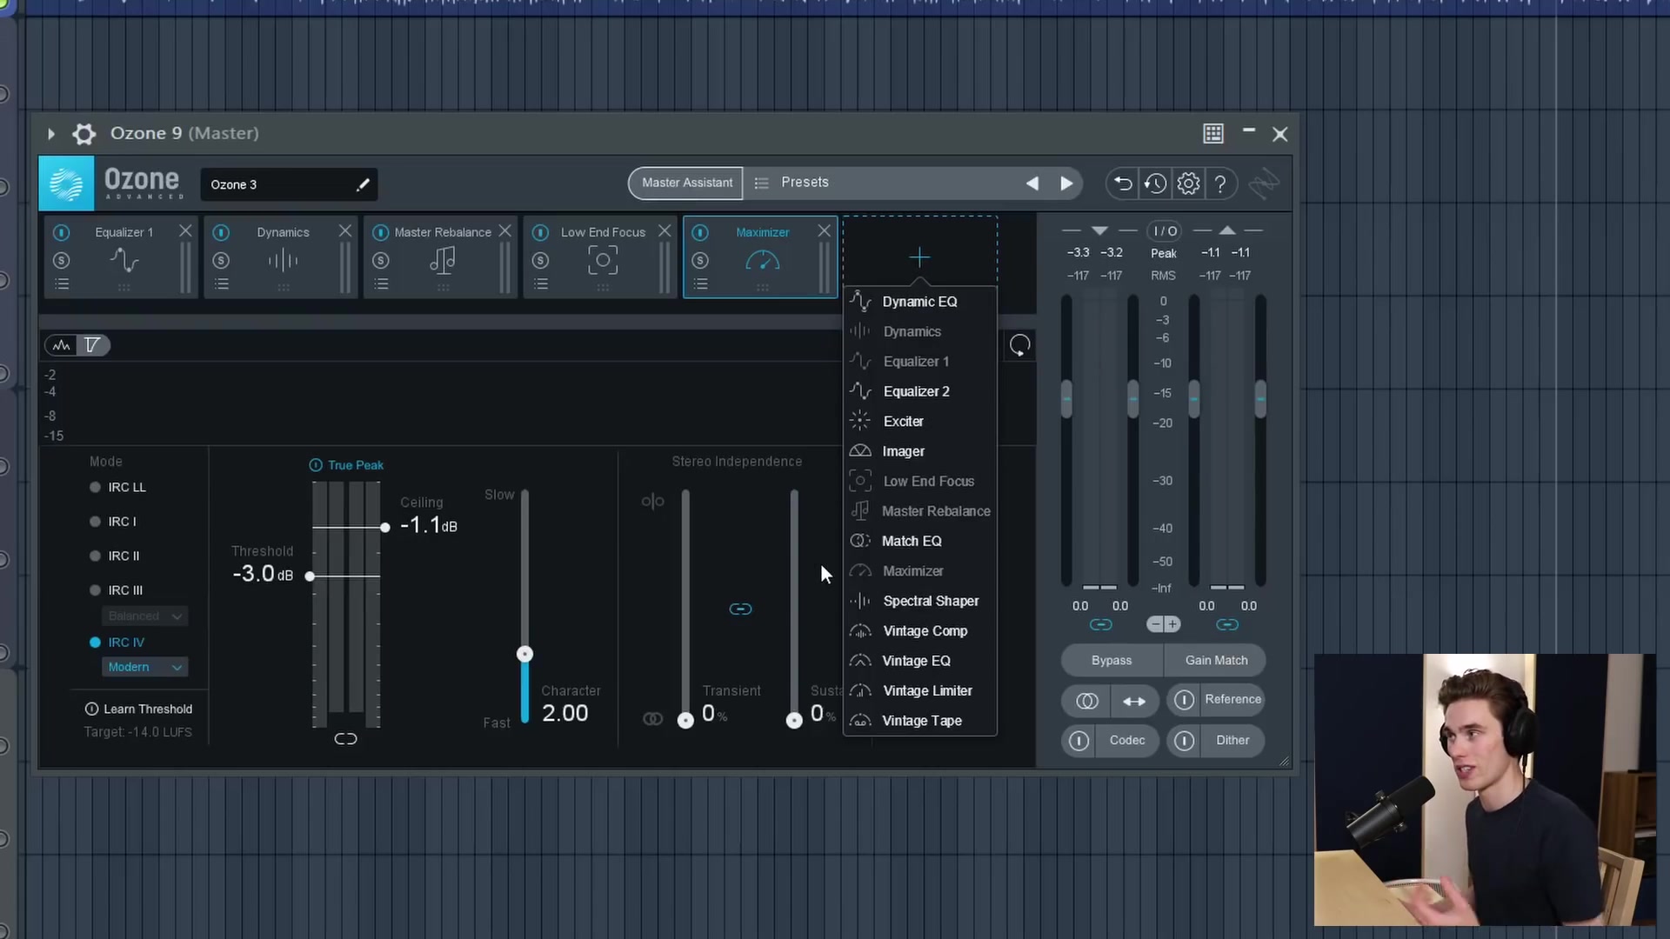Viewport: 1670px width, 939px height.
Task: Select the Low End Focus module tile
Action: pos(600,257)
